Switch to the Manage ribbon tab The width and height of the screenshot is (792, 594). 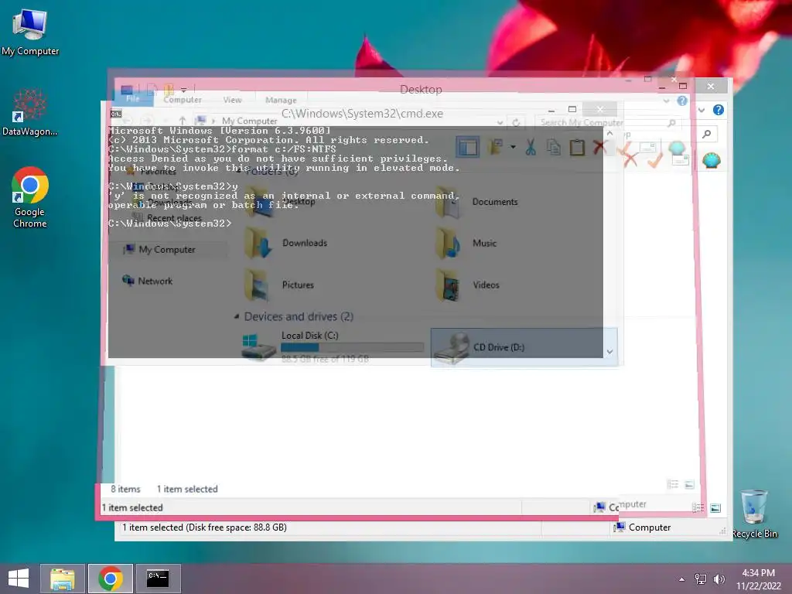point(281,100)
